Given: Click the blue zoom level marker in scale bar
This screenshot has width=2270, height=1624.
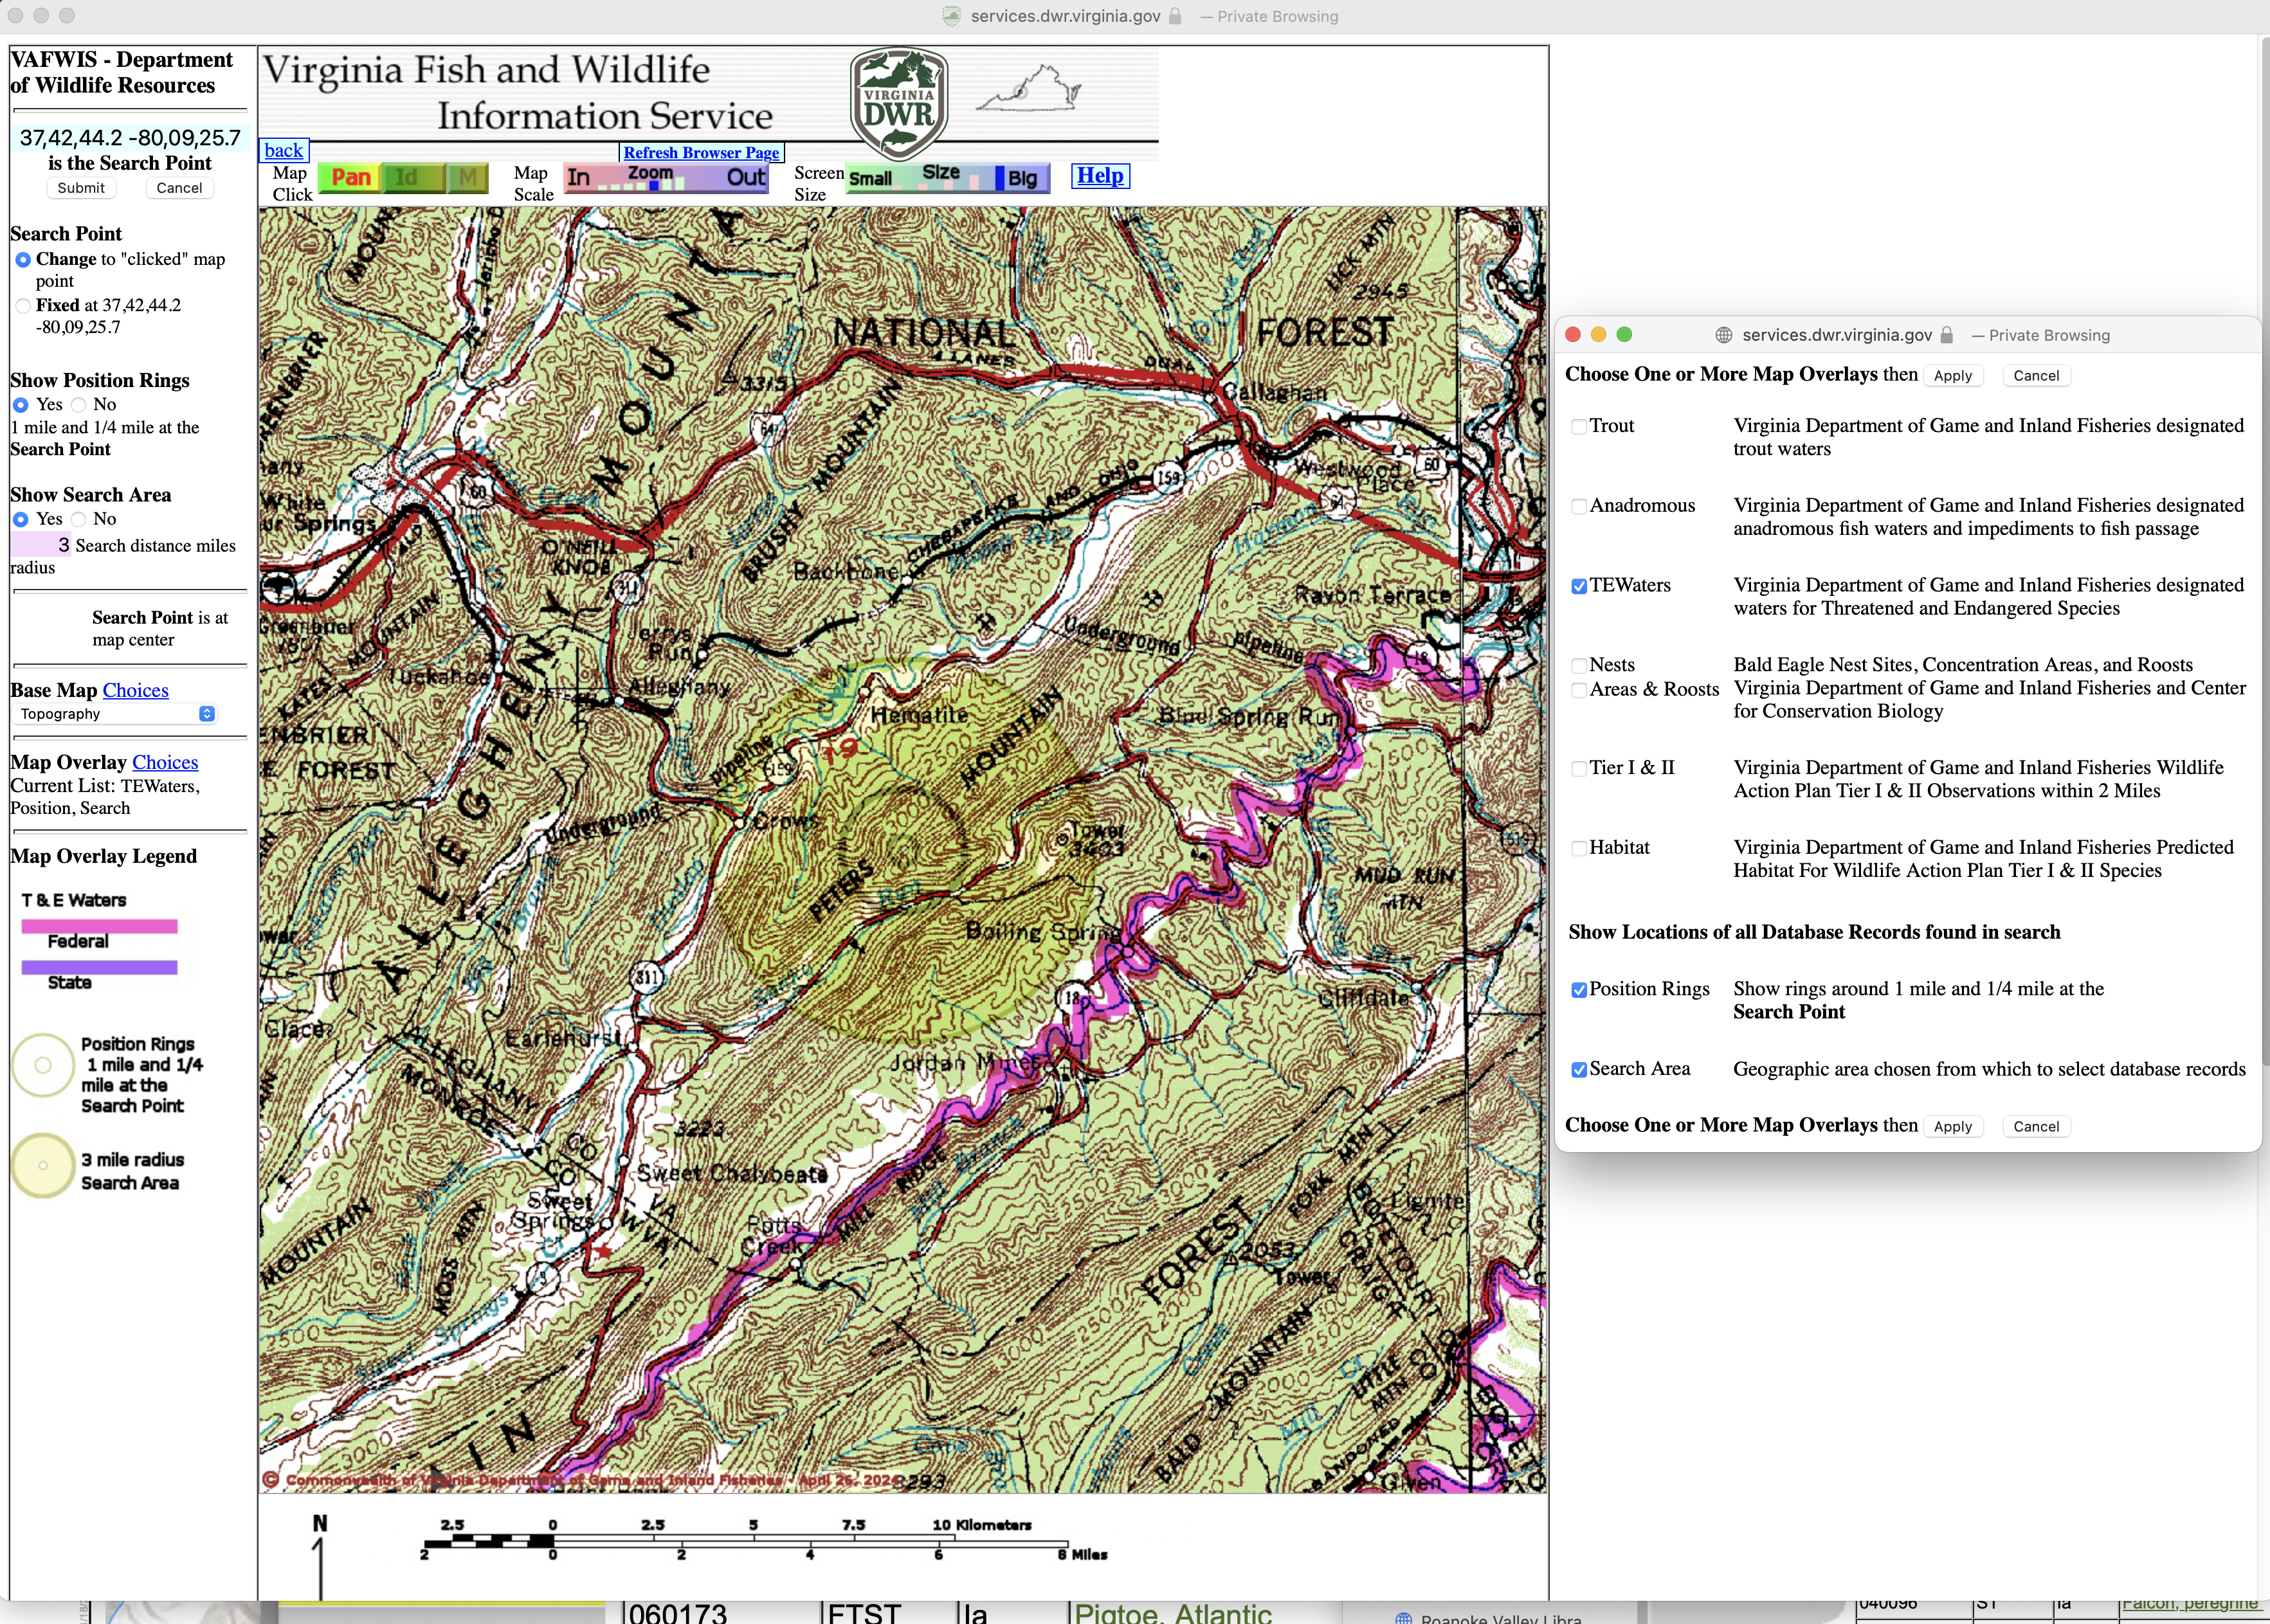Looking at the screenshot, I should (x=654, y=186).
